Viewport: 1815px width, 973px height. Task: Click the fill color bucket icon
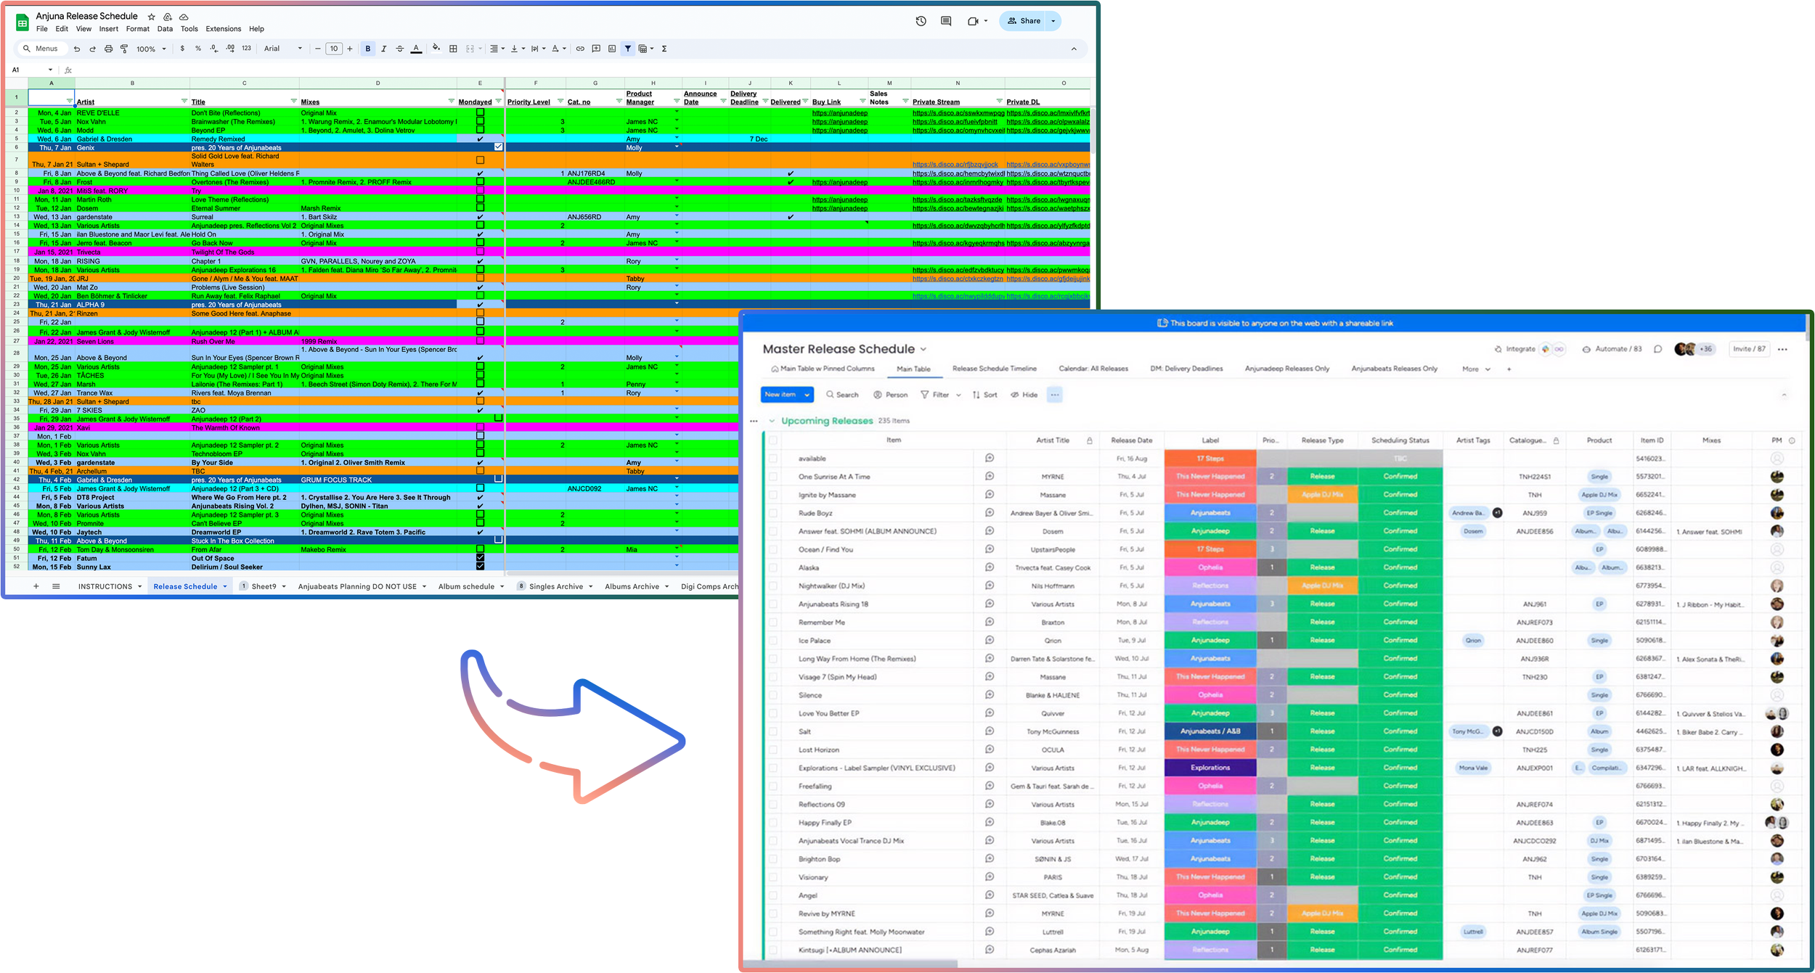point(436,49)
